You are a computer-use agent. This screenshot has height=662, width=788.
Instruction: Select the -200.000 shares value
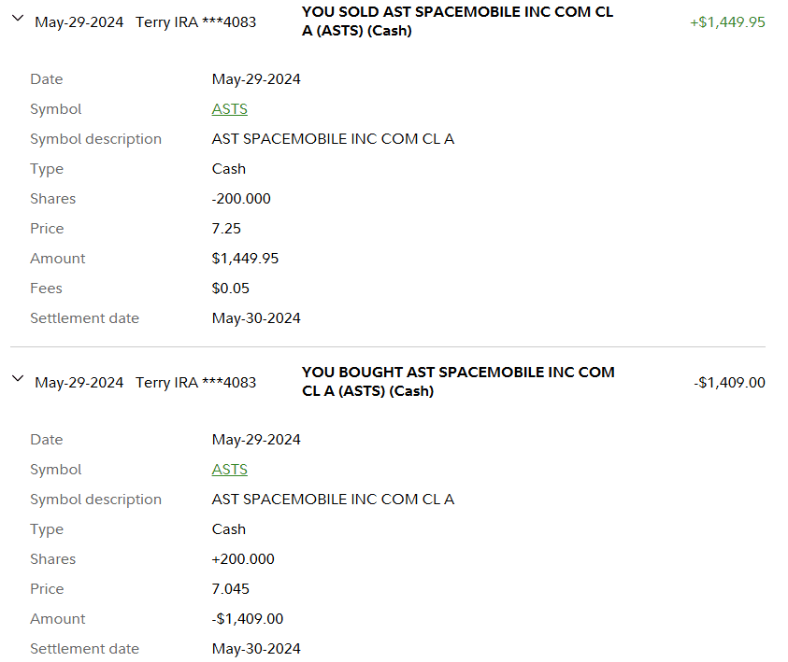[243, 199]
